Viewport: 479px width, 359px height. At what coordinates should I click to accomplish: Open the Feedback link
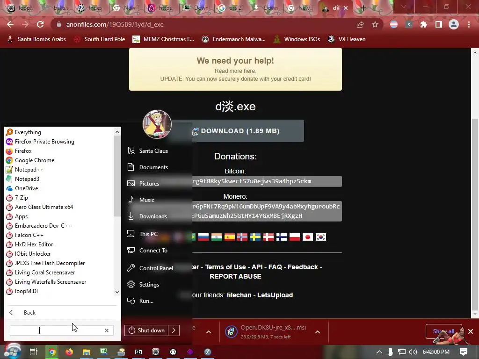click(303, 267)
